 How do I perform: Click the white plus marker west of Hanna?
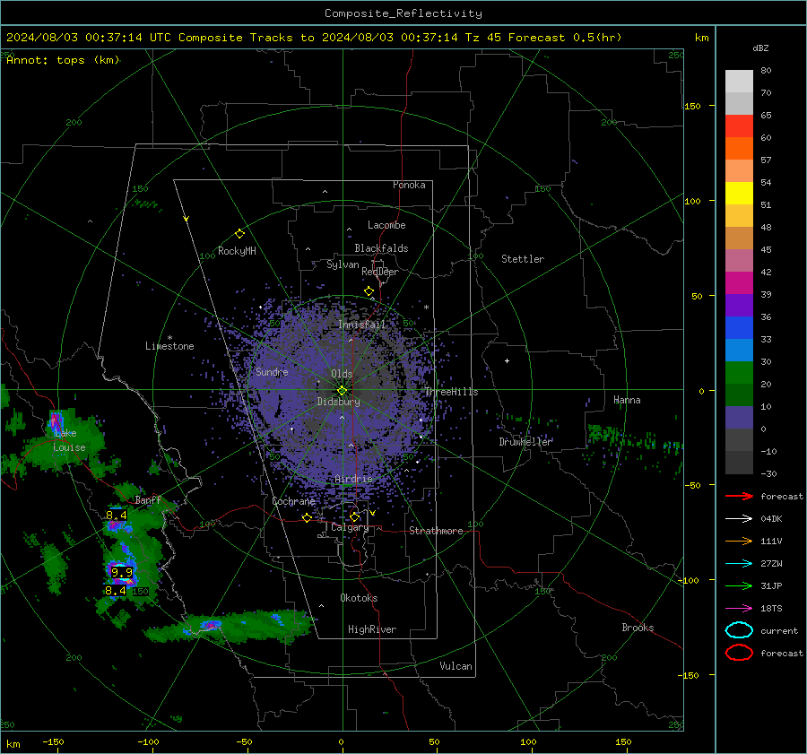(507, 360)
